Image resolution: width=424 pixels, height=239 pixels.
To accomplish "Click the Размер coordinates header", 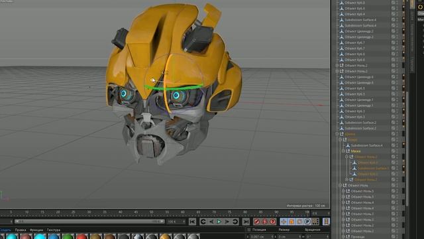I will coord(284,230).
